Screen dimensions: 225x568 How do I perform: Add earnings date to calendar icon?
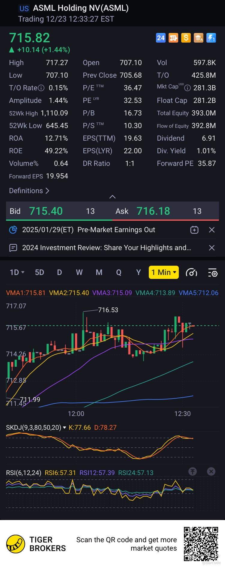pos(194,230)
